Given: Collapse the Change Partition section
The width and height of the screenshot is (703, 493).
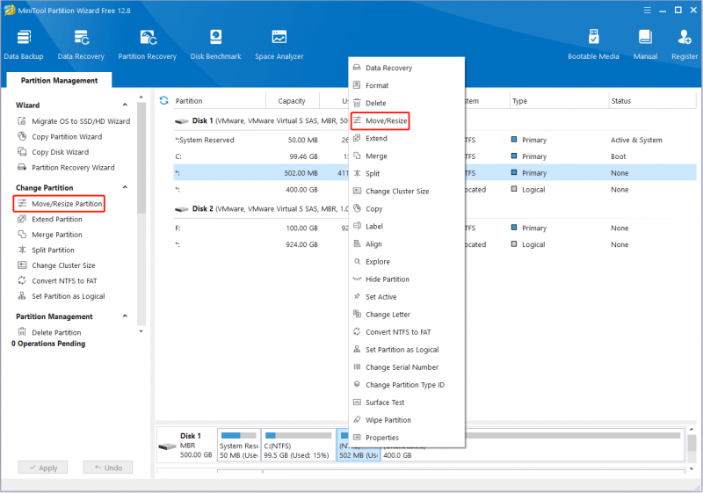Looking at the screenshot, I should (x=125, y=187).
